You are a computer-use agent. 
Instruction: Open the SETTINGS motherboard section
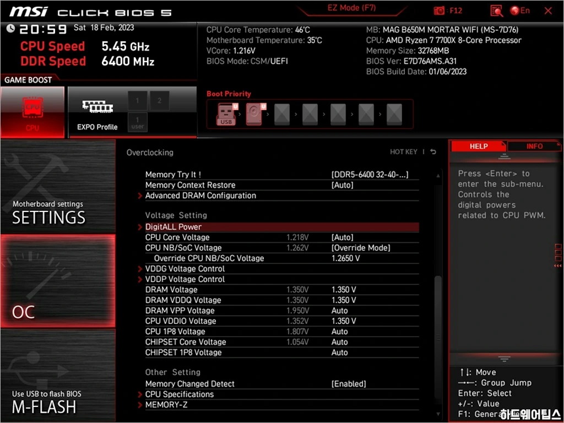point(58,186)
